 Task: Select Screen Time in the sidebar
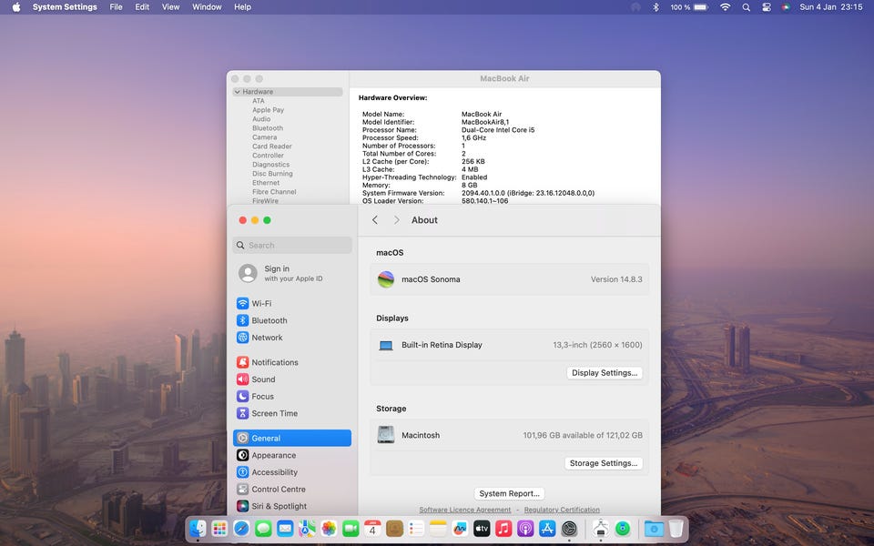(274, 413)
